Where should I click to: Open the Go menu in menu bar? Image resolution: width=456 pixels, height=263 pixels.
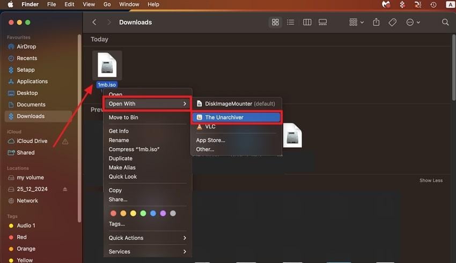[107, 4]
